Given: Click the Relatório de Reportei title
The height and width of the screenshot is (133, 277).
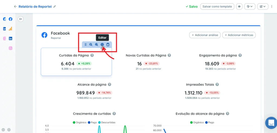Looking at the screenshot, I should click(x=35, y=6).
